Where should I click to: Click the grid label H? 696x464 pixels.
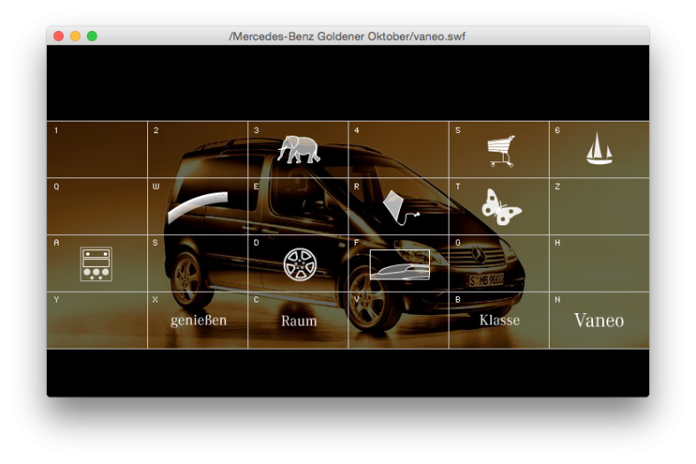[x=558, y=243]
